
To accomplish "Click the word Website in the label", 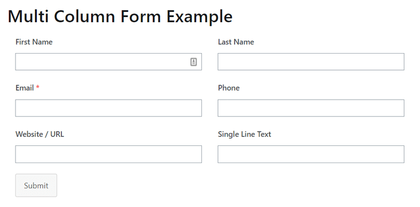I will tap(29, 134).
